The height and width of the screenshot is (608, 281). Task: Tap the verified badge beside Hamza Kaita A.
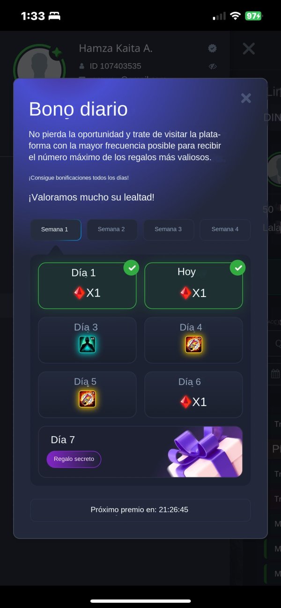coord(212,48)
